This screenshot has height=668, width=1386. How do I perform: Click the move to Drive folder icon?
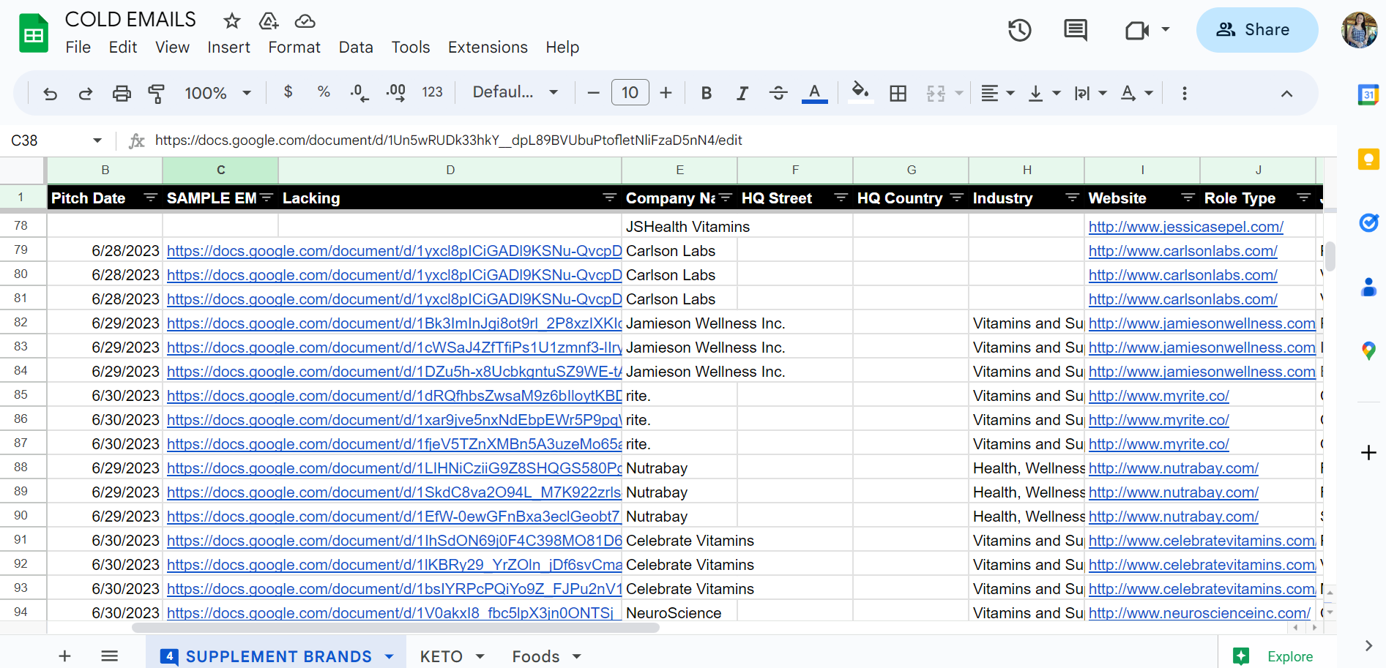coord(269,20)
